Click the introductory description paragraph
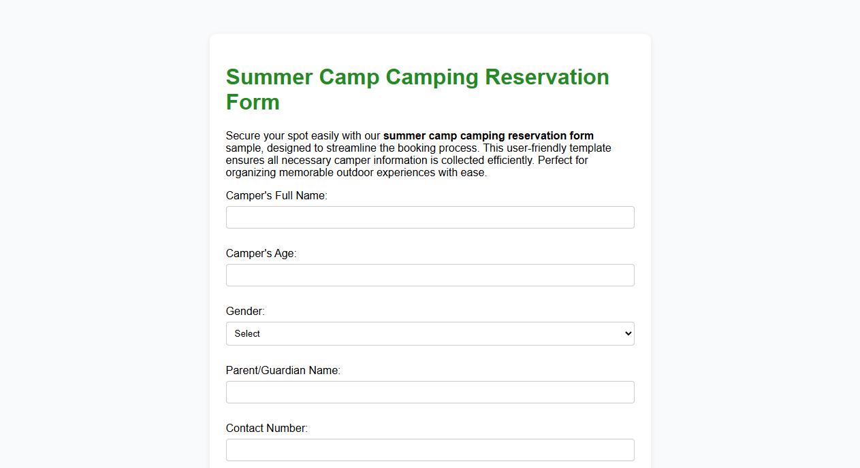Viewport: 860px width, 468px height. click(418, 154)
